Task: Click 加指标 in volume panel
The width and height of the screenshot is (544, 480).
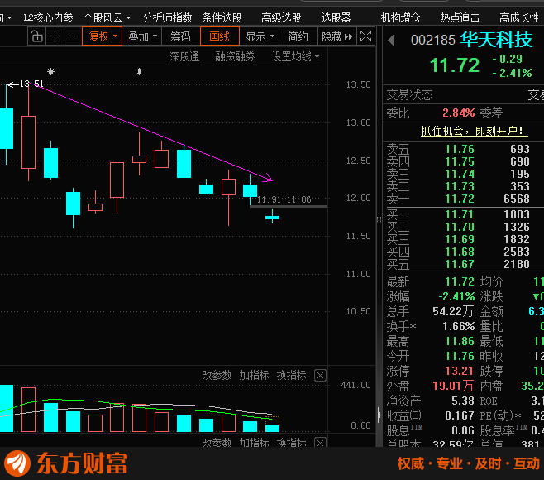Action: (x=255, y=375)
